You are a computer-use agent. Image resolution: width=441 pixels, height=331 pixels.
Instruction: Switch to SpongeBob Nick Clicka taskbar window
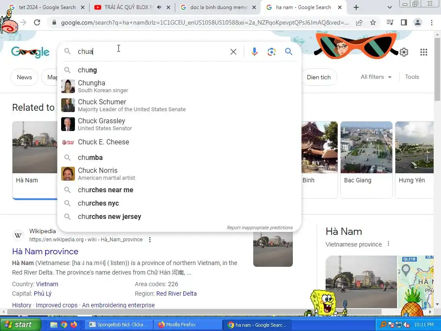point(119,325)
